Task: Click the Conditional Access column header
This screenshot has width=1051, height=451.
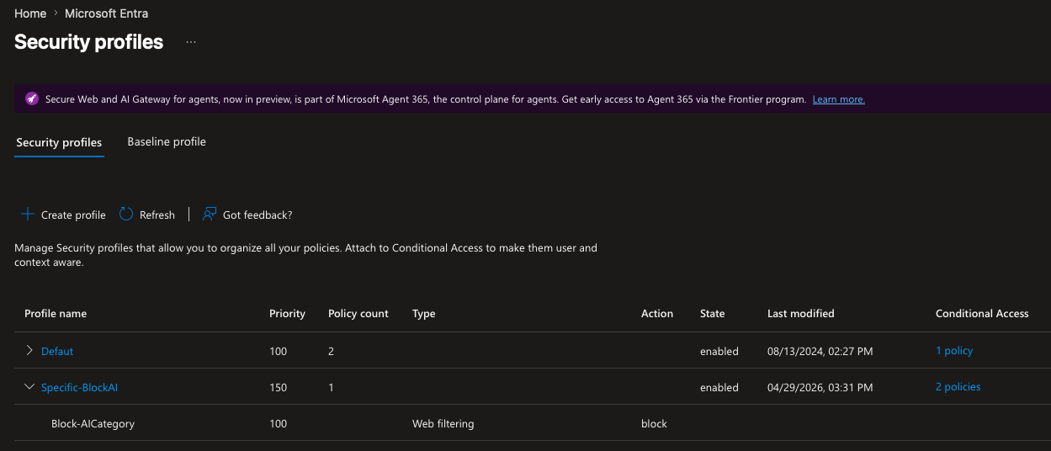Action: (982, 313)
